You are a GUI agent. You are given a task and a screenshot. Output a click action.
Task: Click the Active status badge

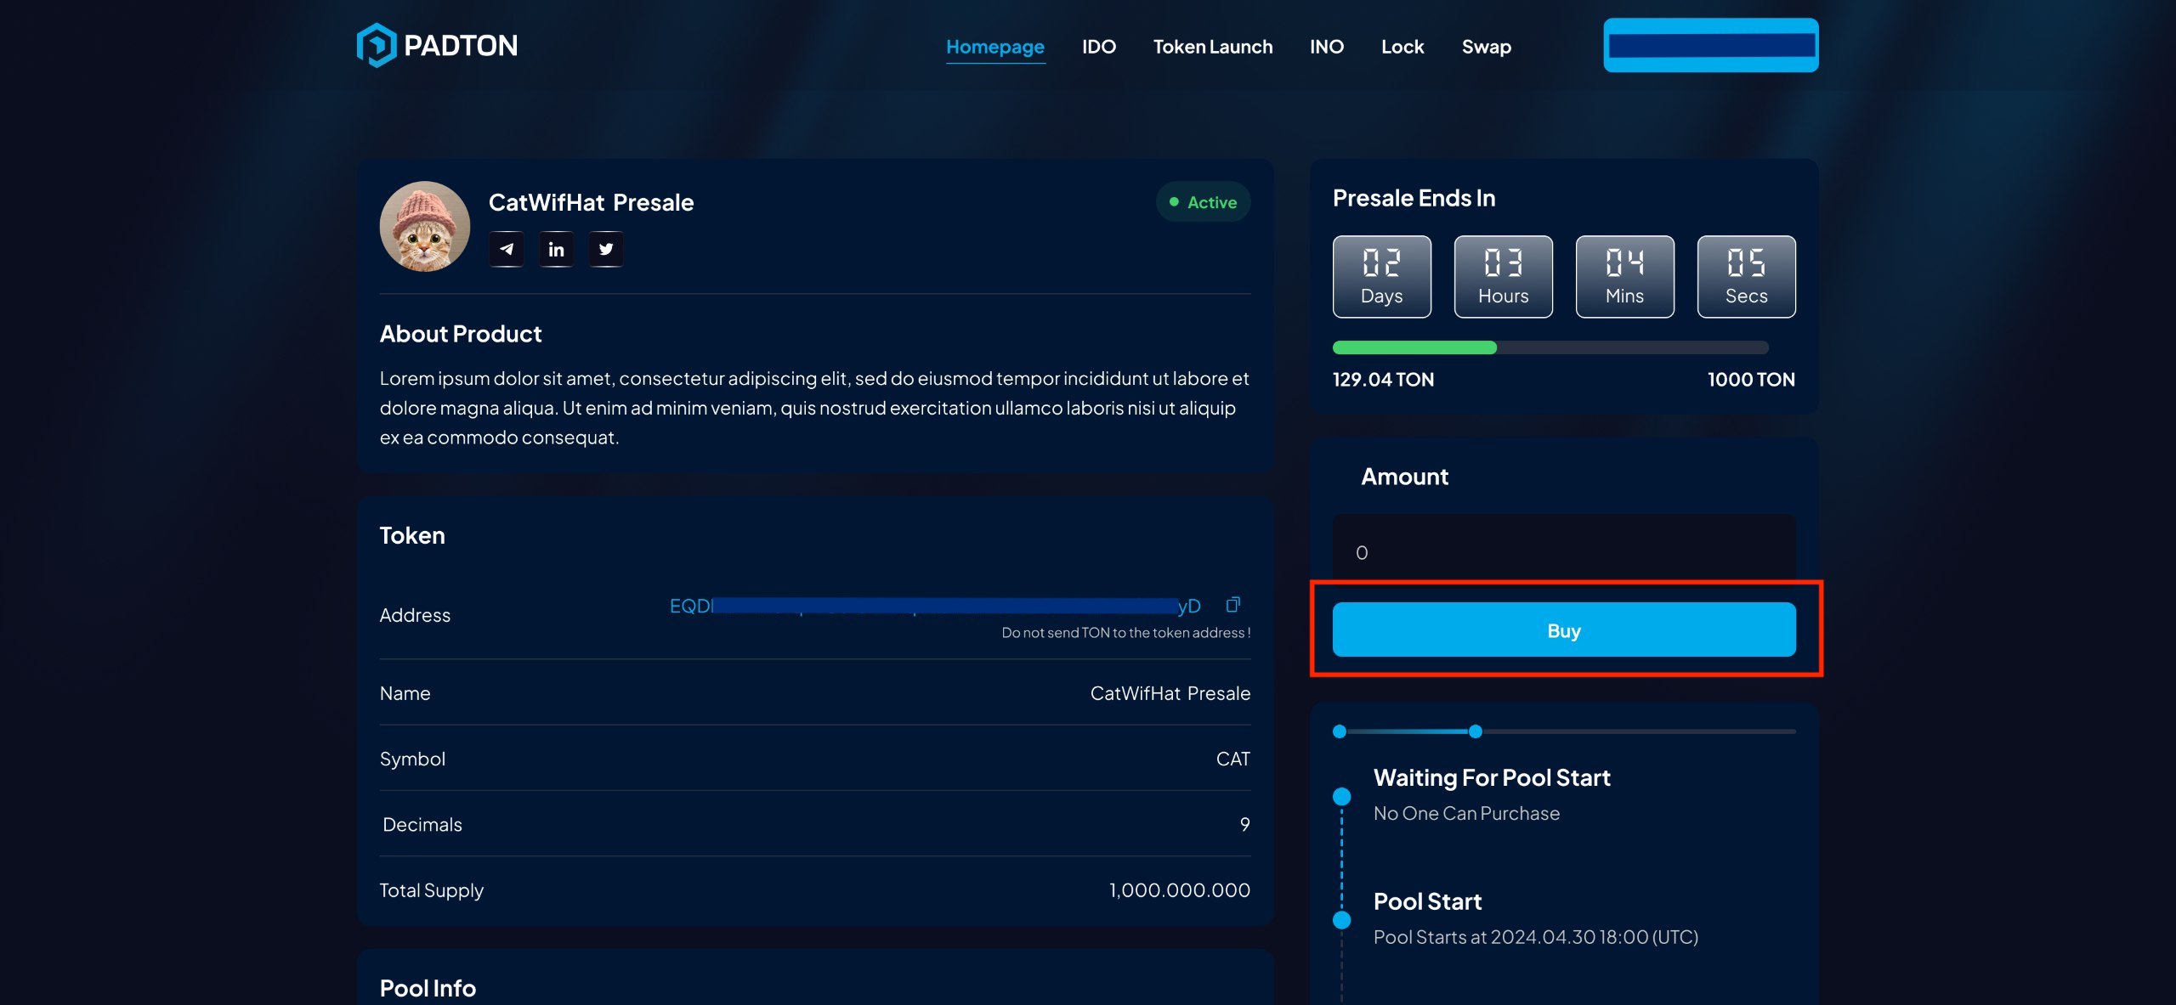[1203, 202]
